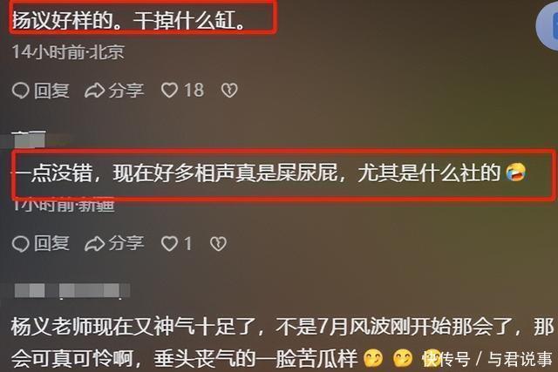The image size is (558, 372).
Task: Click the broken-heart icon beside 1 like
Action: tap(218, 244)
